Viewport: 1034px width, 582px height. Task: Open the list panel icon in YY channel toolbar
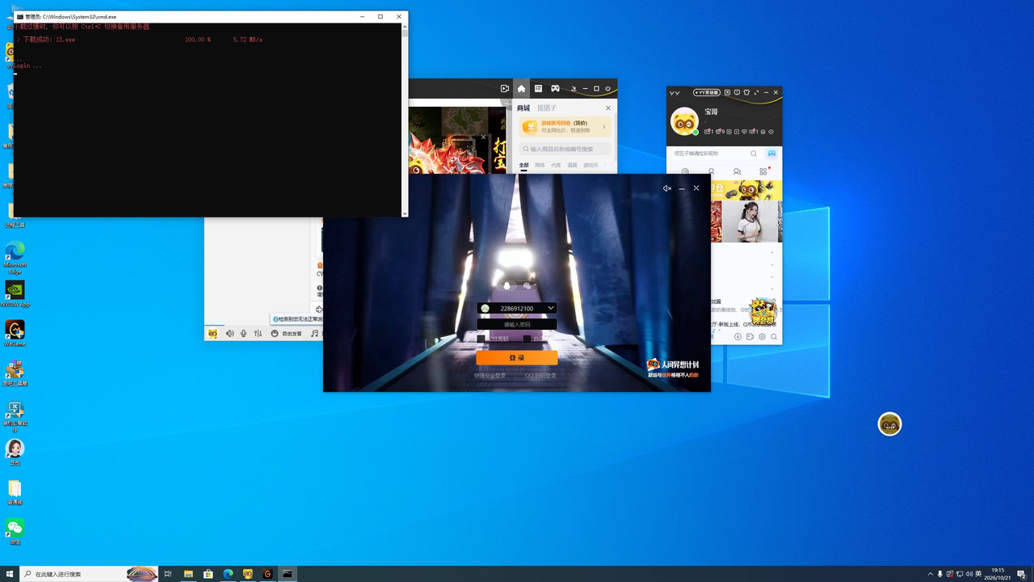[538, 88]
